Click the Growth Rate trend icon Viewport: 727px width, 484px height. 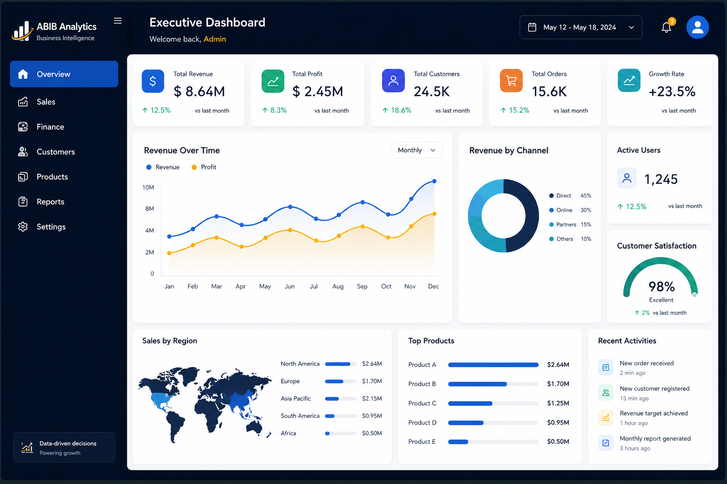pos(629,81)
